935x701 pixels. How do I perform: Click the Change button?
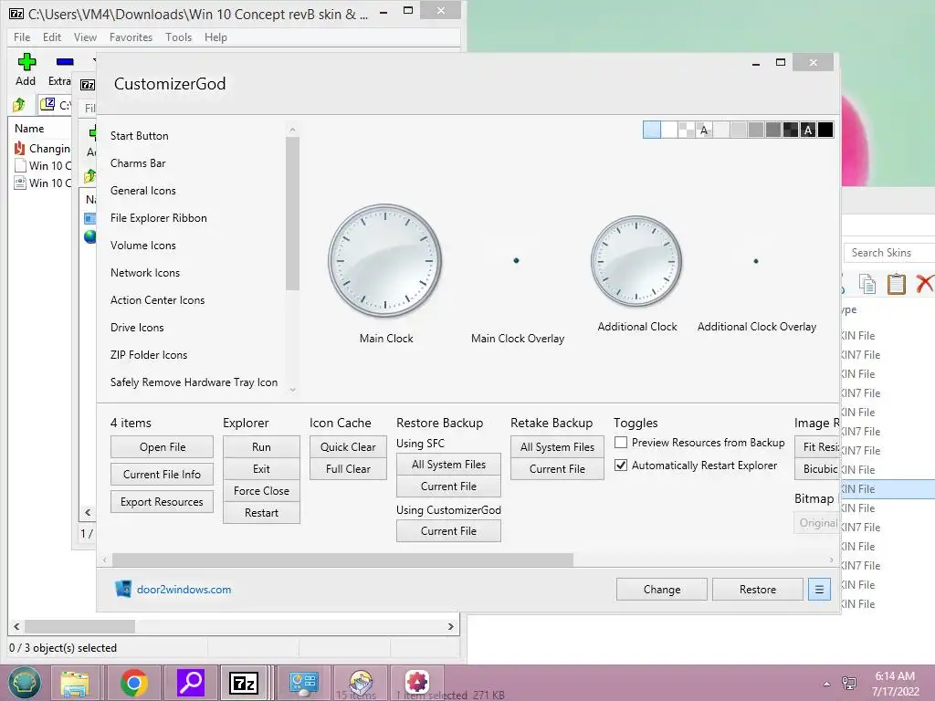pos(662,590)
